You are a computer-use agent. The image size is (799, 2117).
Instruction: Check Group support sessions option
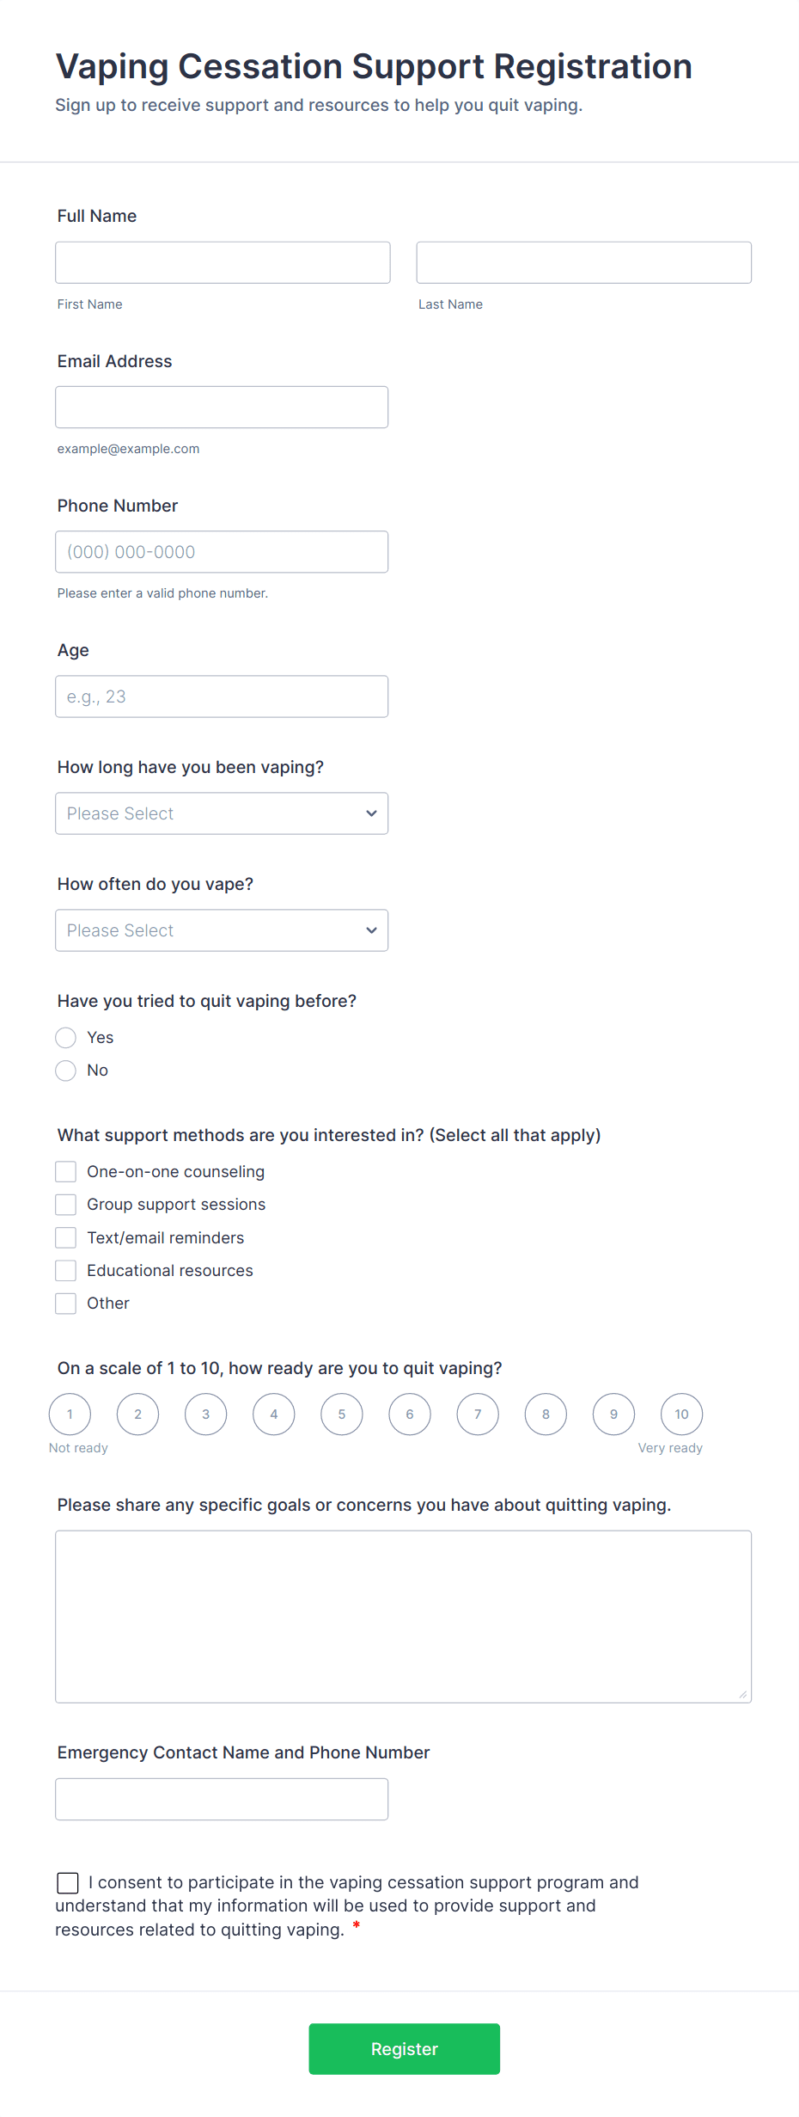point(66,1205)
